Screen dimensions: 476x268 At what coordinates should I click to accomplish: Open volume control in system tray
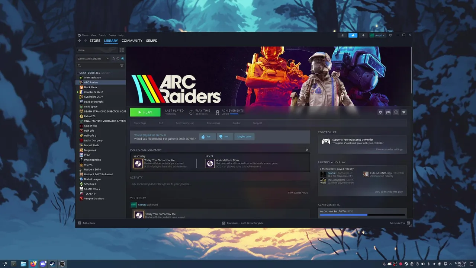click(x=423, y=264)
